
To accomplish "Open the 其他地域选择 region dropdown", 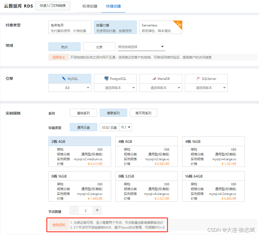I will (x=141, y=47).
